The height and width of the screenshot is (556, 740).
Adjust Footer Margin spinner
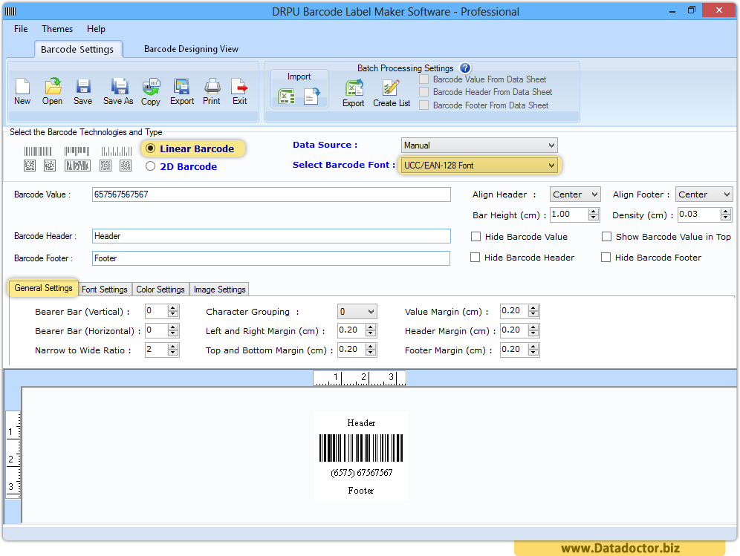point(533,350)
